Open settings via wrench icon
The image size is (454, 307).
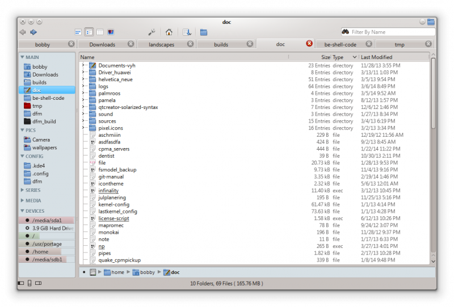152,32
